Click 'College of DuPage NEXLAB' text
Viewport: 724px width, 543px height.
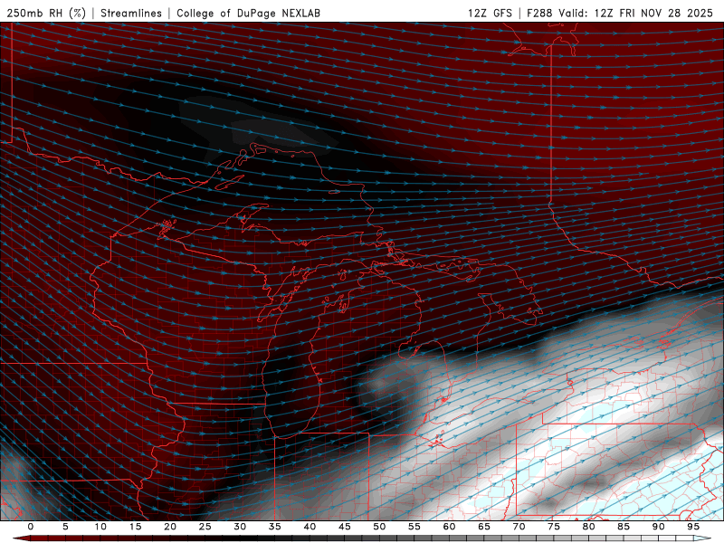(x=248, y=13)
